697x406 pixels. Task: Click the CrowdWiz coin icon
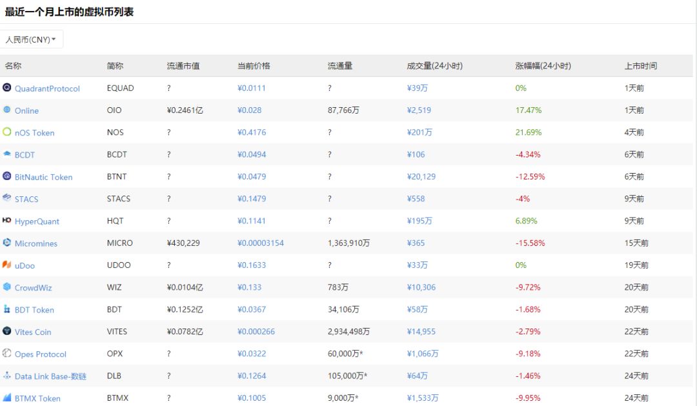coord(6,287)
